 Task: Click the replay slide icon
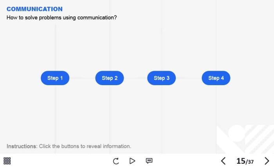click(x=116, y=161)
